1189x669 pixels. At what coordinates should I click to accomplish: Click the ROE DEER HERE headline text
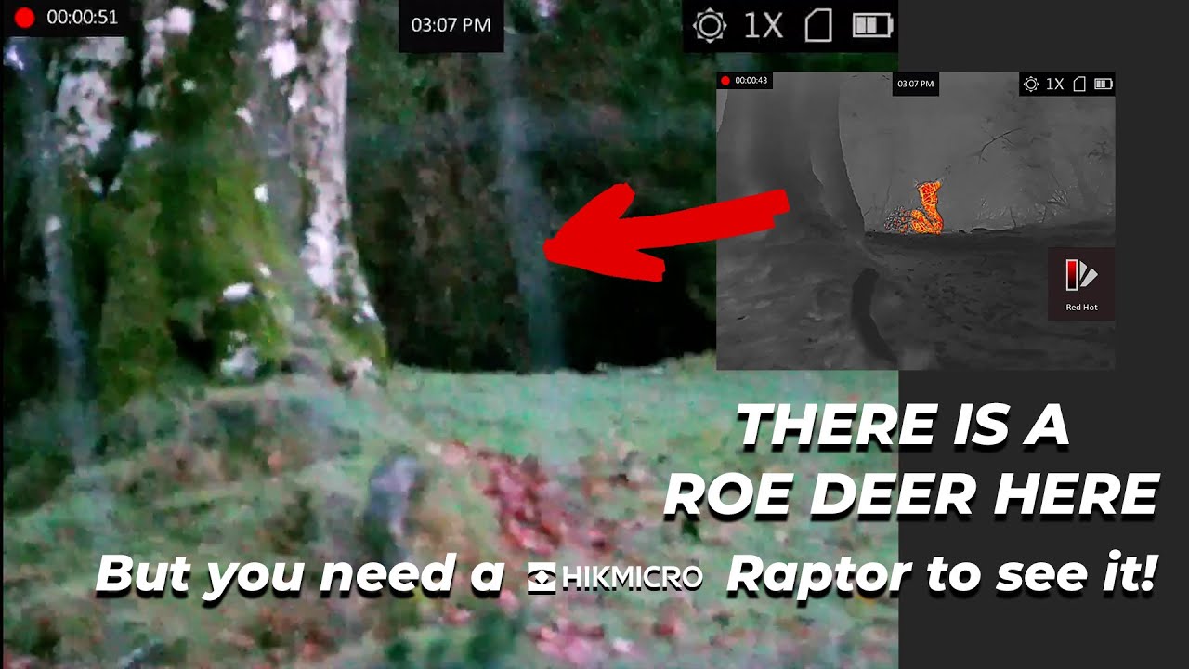(x=912, y=495)
